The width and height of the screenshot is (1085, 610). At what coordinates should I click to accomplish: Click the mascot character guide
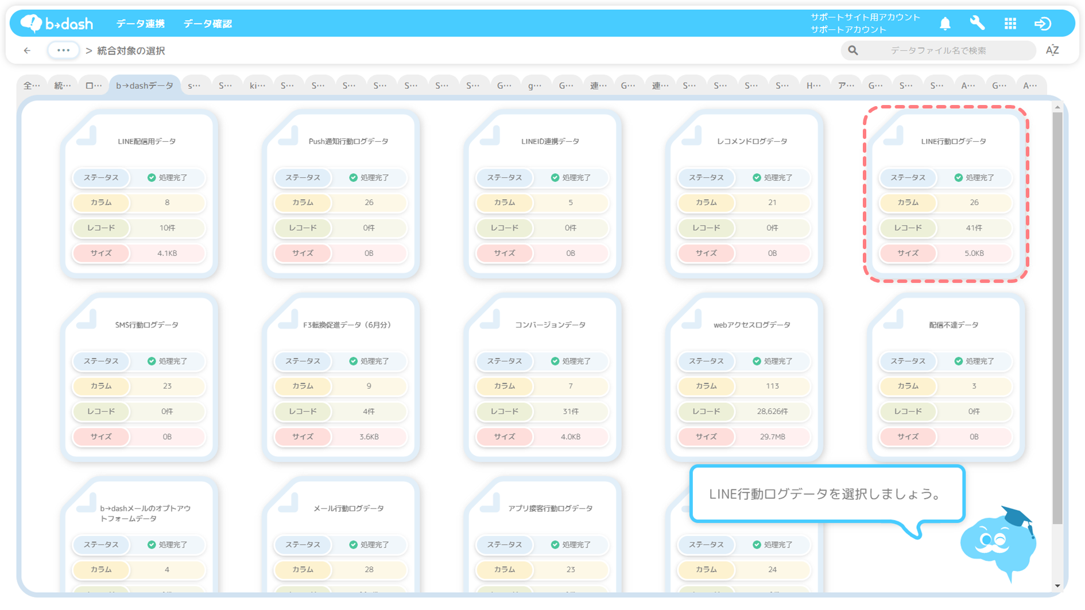(x=998, y=543)
